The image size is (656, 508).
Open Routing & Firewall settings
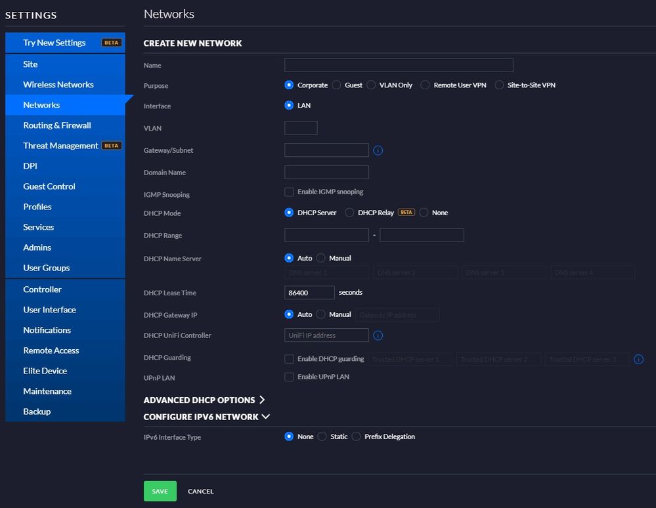[x=57, y=125]
